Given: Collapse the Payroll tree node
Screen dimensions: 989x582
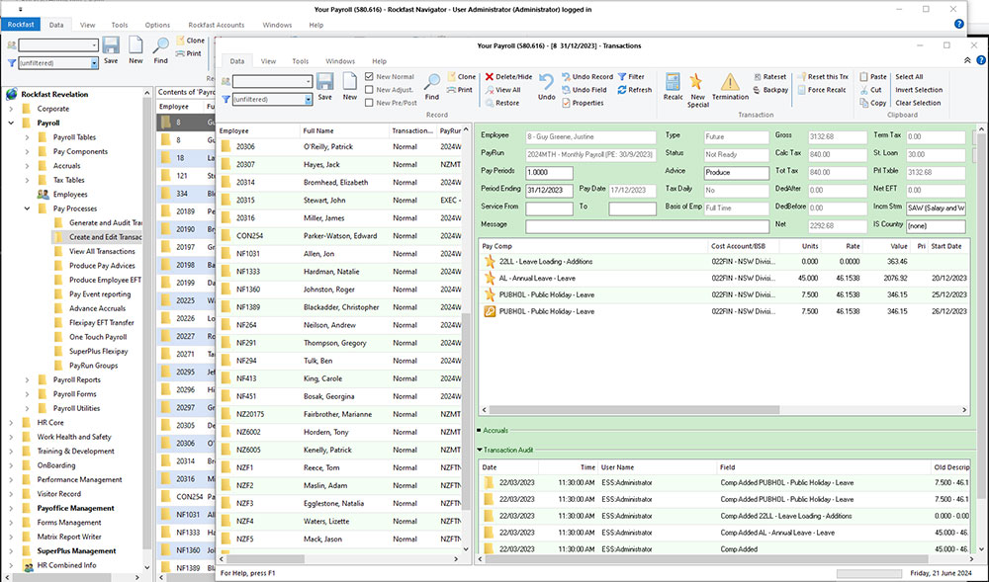Looking at the screenshot, I should (11, 123).
